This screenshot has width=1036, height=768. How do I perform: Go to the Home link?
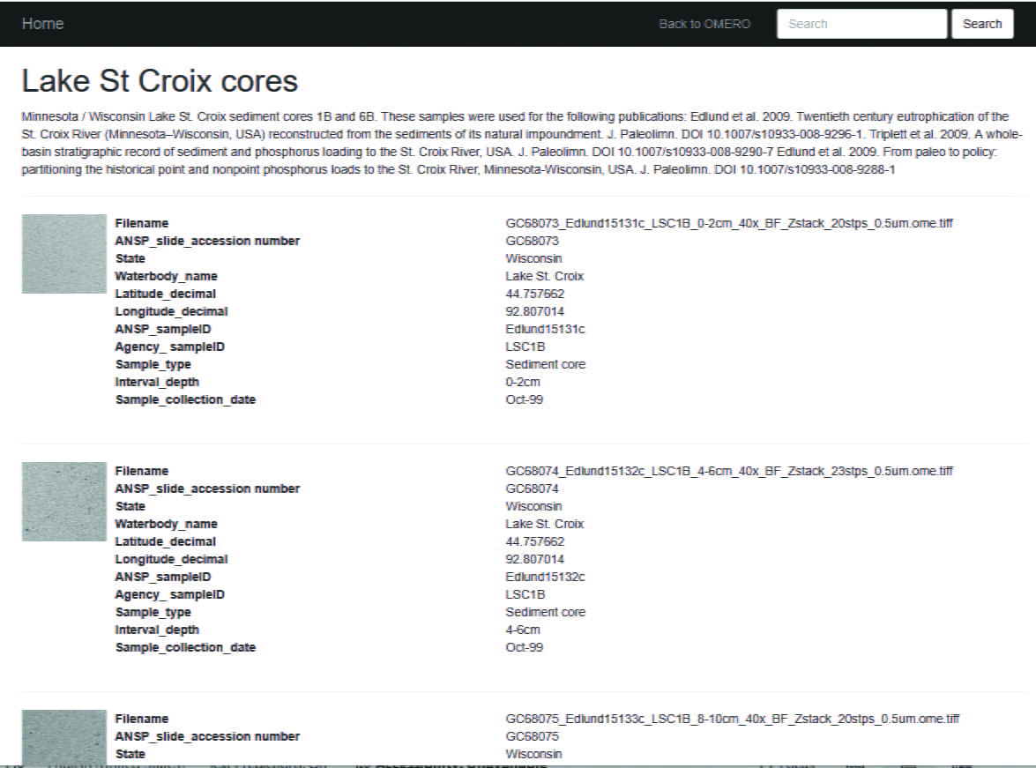[x=43, y=24]
